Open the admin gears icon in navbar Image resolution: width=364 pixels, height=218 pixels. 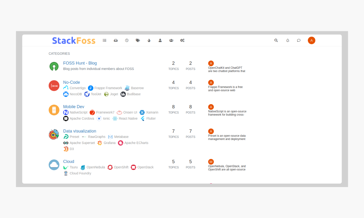pyautogui.click(x=182, y=40)
